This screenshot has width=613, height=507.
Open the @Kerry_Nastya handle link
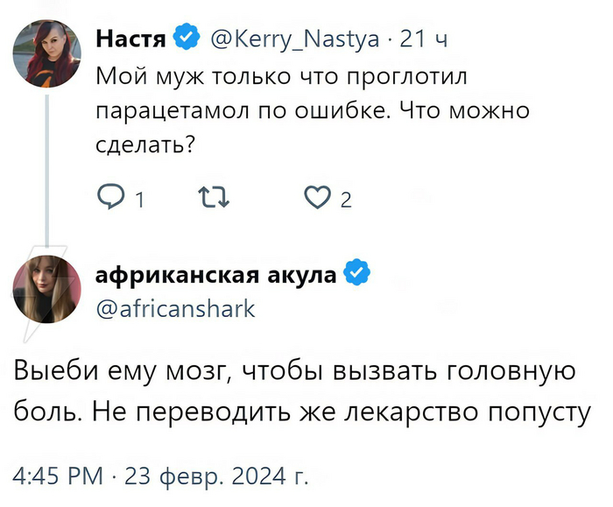coord(293,39)
